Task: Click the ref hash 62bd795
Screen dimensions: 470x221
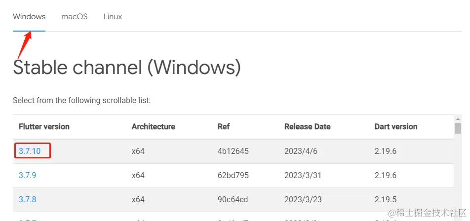Action: pyautogui.click(x=233, y=175)
